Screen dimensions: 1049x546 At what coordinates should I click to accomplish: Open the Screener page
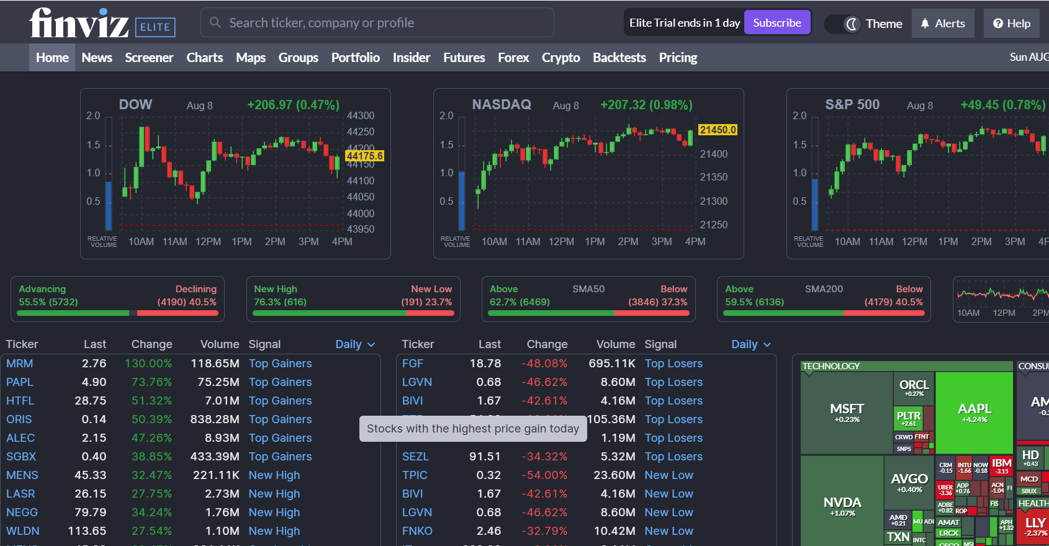point(149,58)
